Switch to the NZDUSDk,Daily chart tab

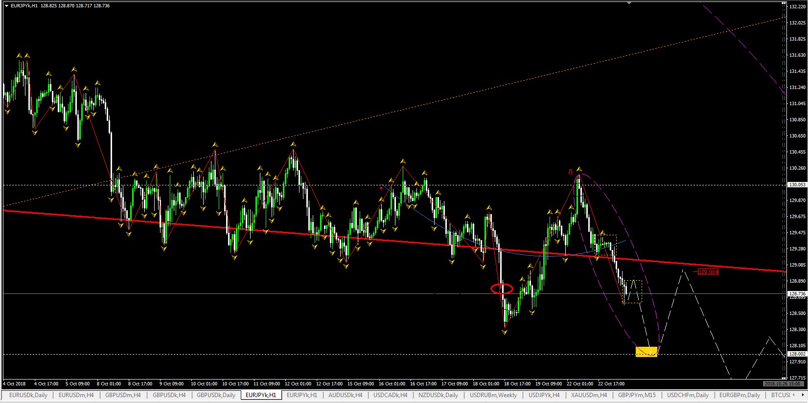tap(438, 395)
